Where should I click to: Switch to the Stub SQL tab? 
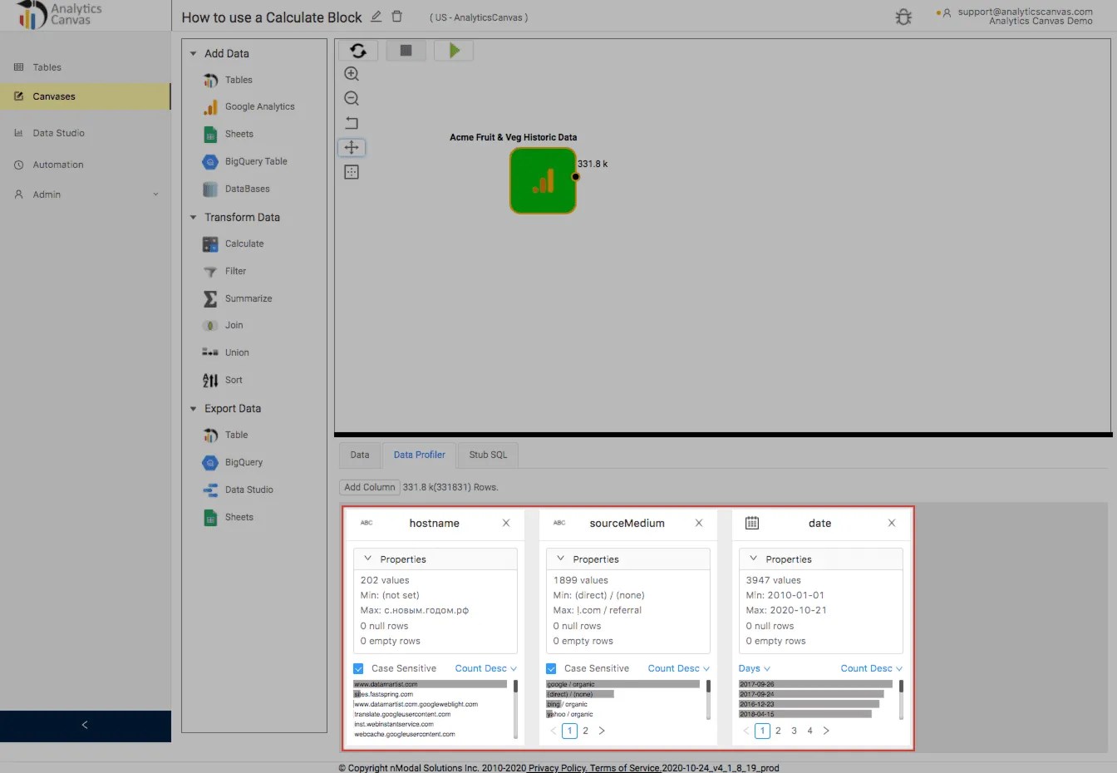click(x=488, y=455)
